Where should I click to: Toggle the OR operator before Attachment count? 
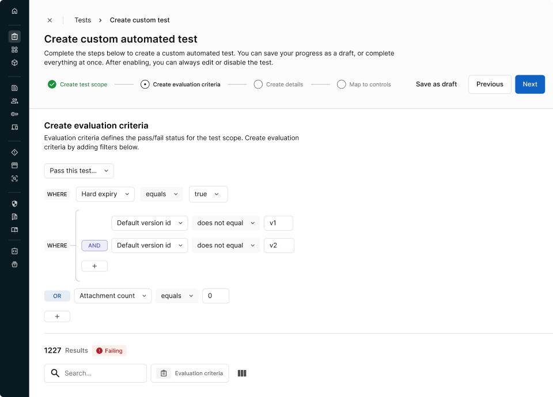(x=57, y=296)
